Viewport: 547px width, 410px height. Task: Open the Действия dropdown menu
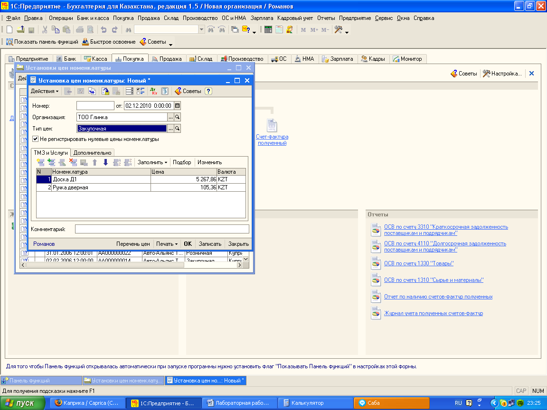click(44, 91)
